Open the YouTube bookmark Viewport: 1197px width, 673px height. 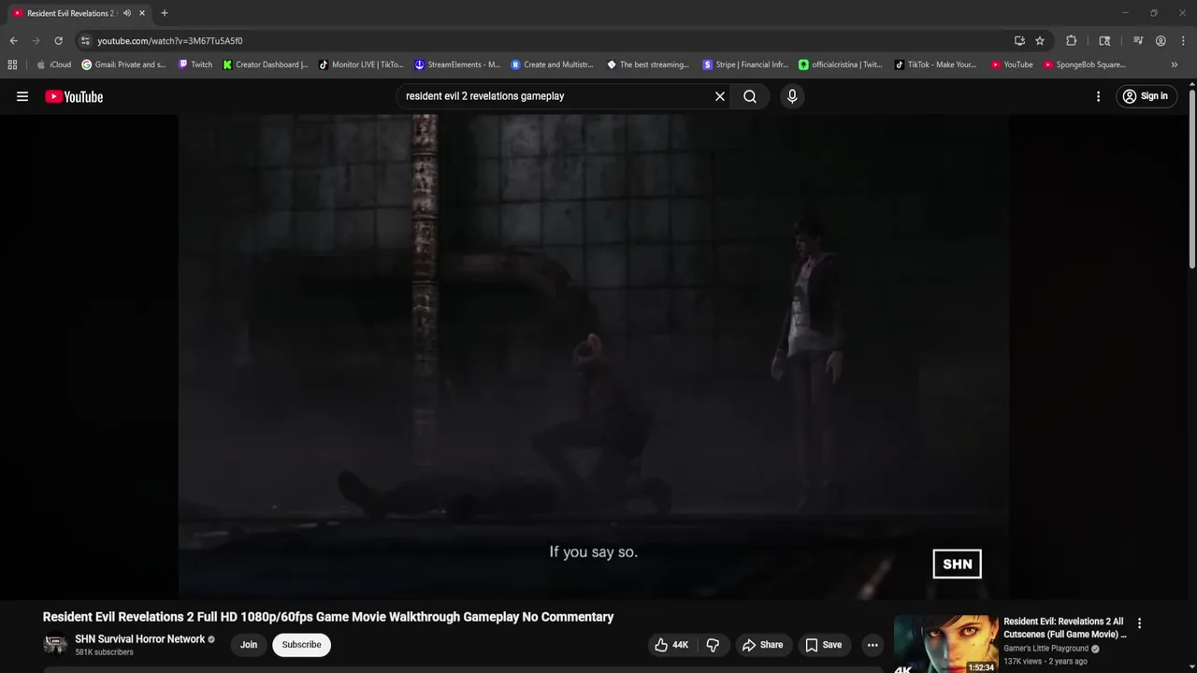click(1012, 64)
